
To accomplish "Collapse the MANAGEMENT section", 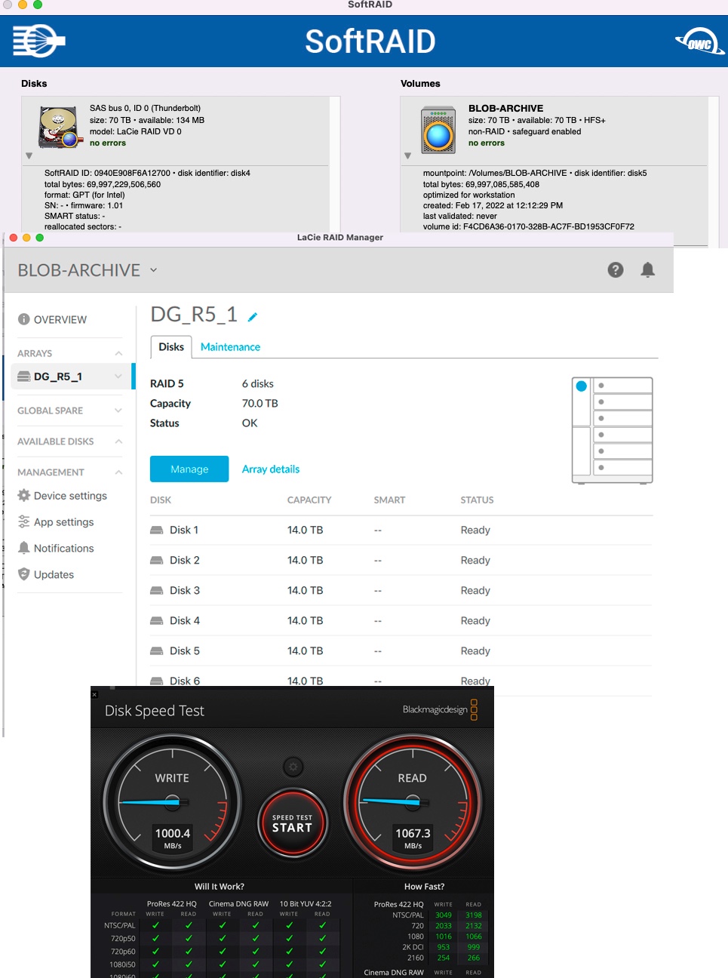I will tap(118, 472).
